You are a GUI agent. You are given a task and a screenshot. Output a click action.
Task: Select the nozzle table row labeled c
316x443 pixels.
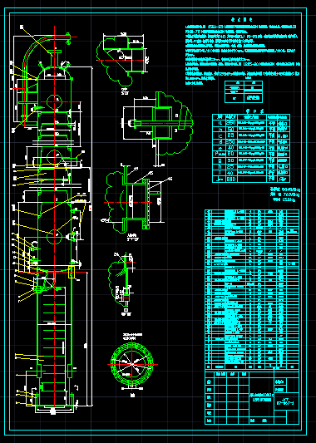pos(251,135)
